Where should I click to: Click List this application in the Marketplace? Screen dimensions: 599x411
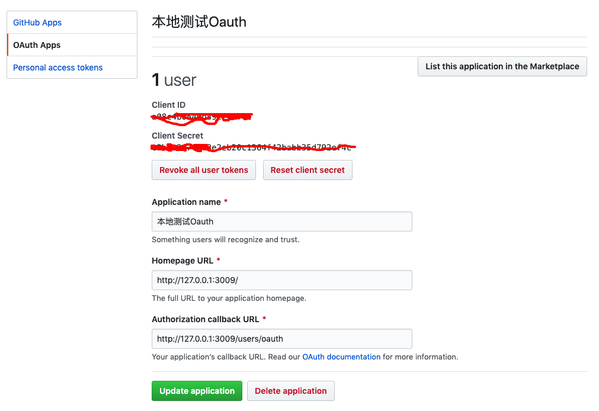click(502, 66)
